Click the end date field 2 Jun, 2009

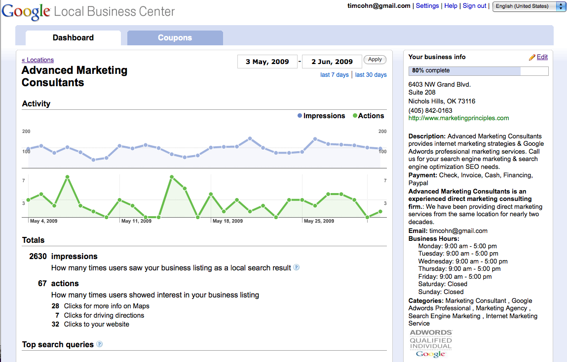click(332, 62)
